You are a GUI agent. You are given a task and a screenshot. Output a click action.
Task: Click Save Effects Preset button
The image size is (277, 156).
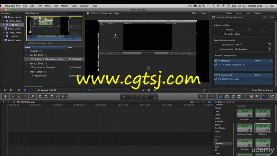[262, 90]
